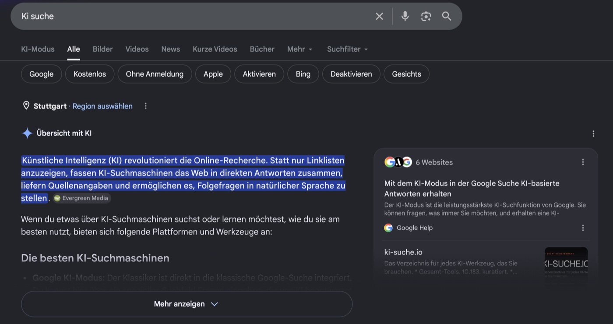Click the sparkle icon of Übersicht mit KI
This screenshot has width=613, height=324.
click(27, 133)
